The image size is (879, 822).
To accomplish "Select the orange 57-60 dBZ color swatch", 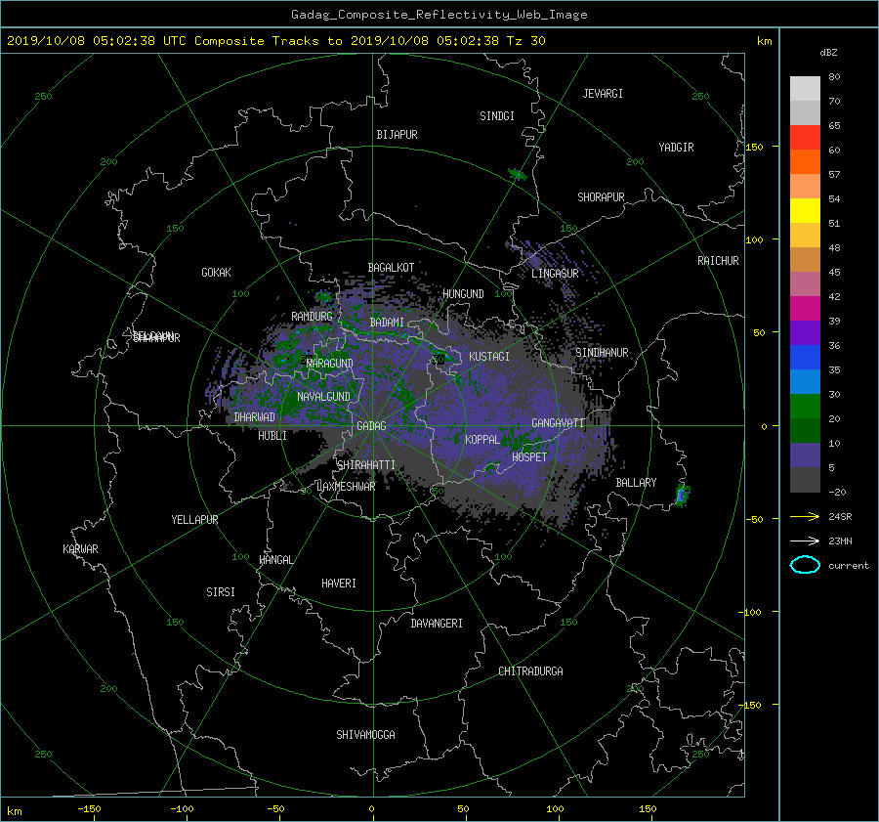I will [x=805, y=162].
